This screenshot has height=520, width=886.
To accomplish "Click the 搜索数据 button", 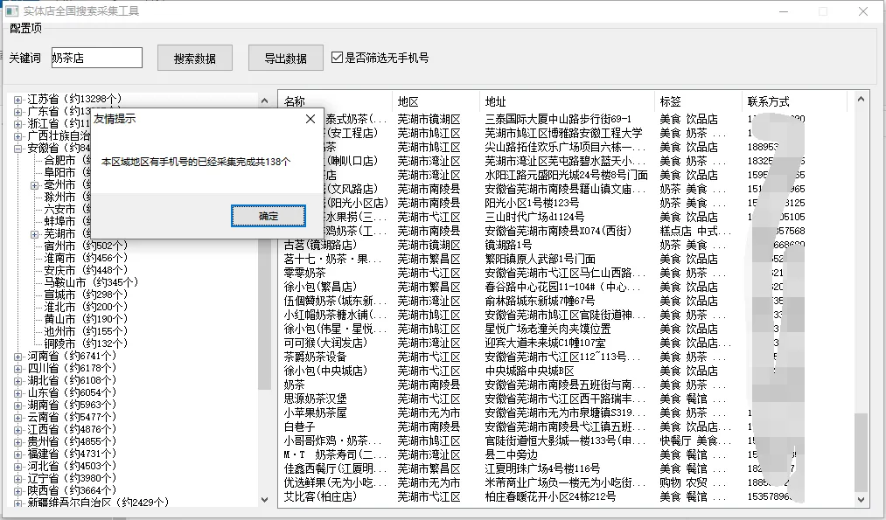I will tap(195, 59).
